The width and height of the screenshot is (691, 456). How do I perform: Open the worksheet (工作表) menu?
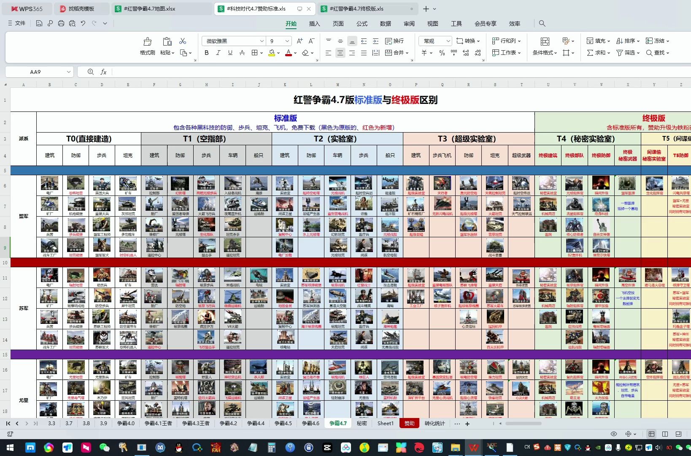[x=506, y=53]
